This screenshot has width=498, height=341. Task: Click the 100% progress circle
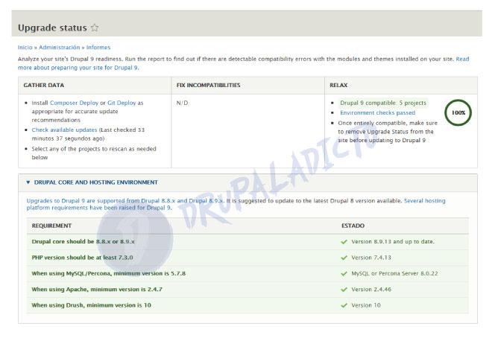[x=458, y=112]
